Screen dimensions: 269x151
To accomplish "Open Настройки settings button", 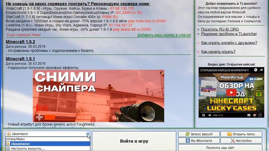I will (241, 141).
